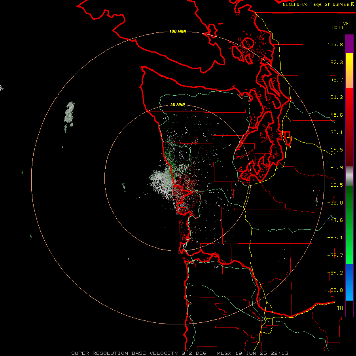Select the 14.5 velocity scale value

(337, 150)
